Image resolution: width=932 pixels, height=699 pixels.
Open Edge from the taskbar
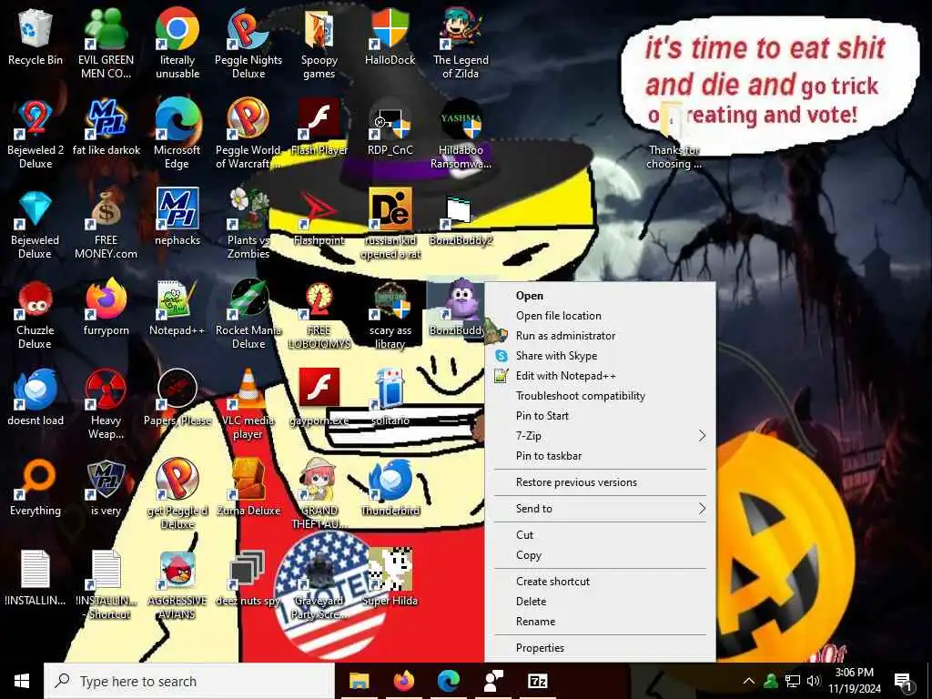tap(448, 681)
